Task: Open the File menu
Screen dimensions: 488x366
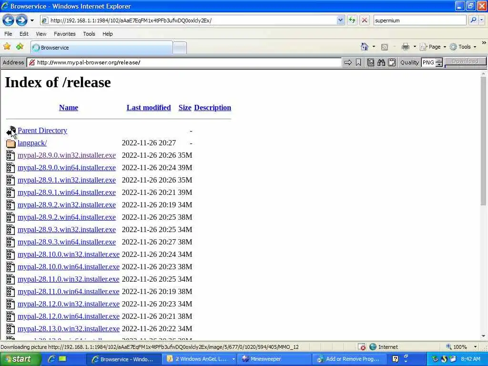Action: [9, 34]
